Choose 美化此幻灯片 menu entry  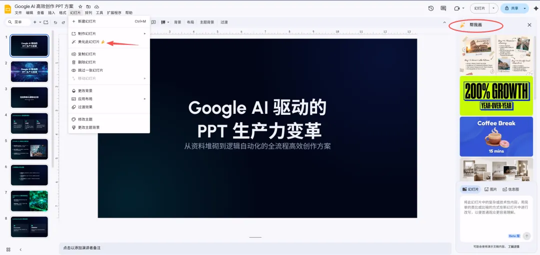pos(109,42)
